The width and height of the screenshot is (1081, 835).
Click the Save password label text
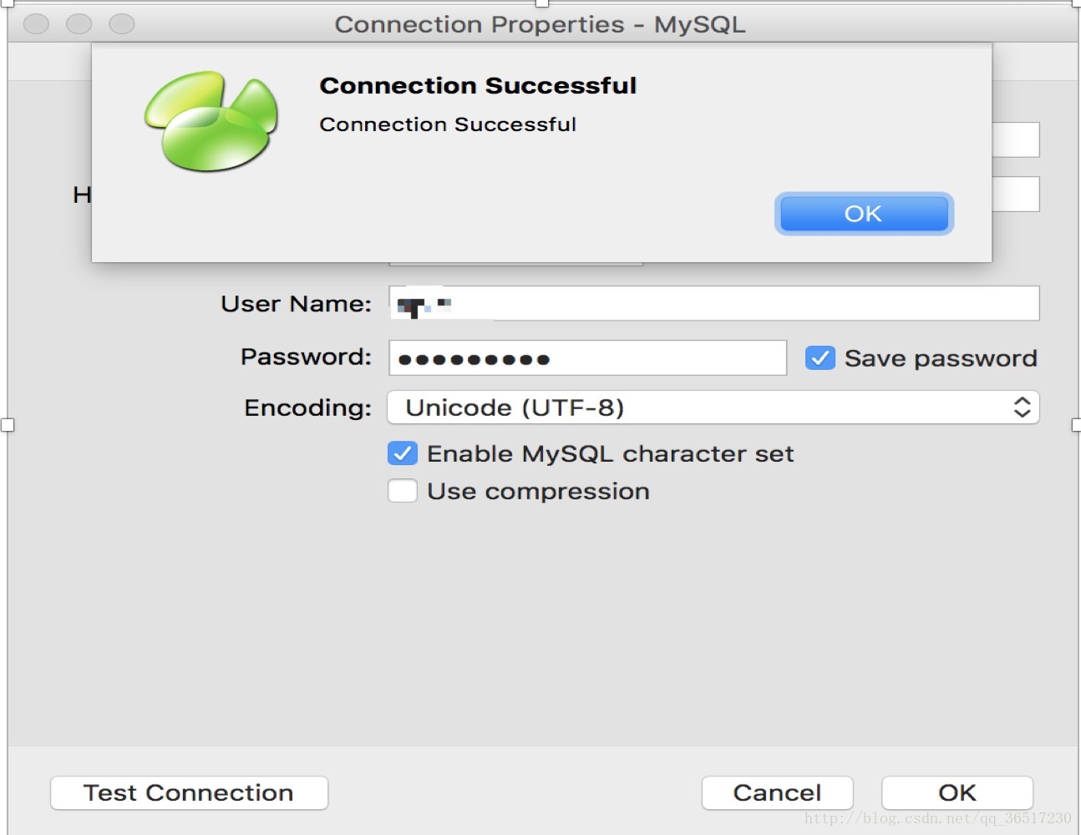point(941,358)
